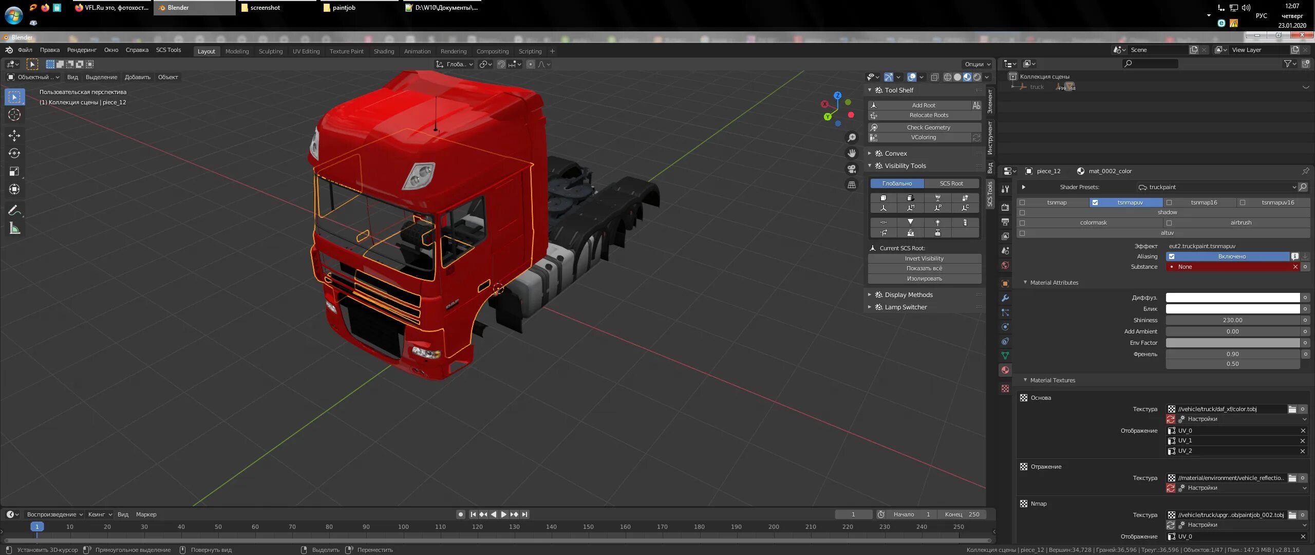Open the Modifiers wrench properties tab

pos(1005,298)
